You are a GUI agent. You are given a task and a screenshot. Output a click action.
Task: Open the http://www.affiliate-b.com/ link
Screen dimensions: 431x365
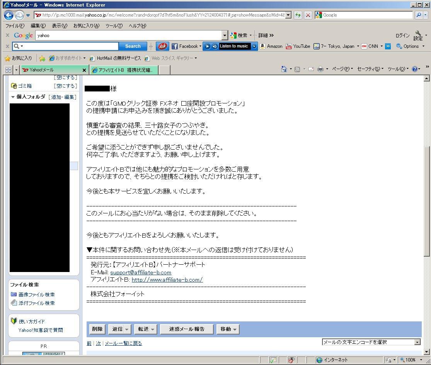[167, 280]
